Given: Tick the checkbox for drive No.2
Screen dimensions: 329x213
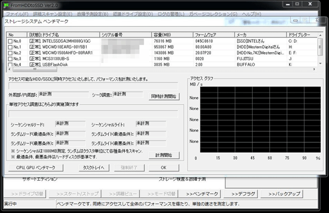Looking at the screenshot, I should 10,53.
